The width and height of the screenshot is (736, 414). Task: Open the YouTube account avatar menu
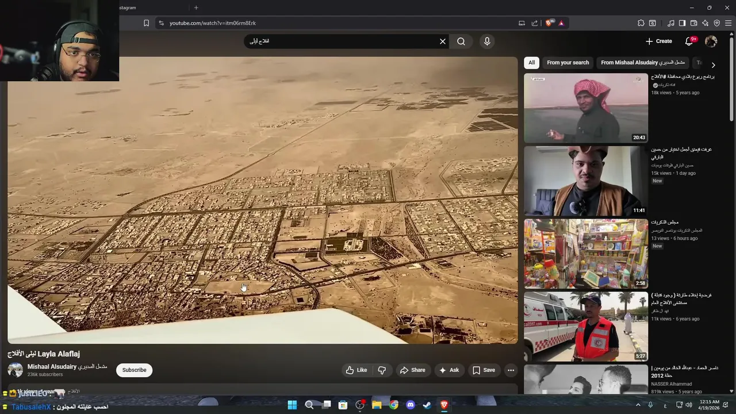point(711,41)
